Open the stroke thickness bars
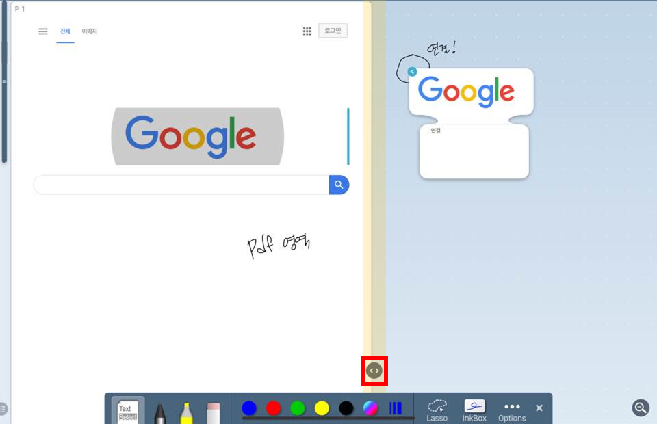657x424 pixels. (x=396, y=408)
